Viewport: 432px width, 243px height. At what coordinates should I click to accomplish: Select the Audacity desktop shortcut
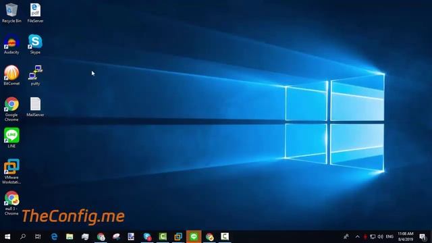point(11,44)
